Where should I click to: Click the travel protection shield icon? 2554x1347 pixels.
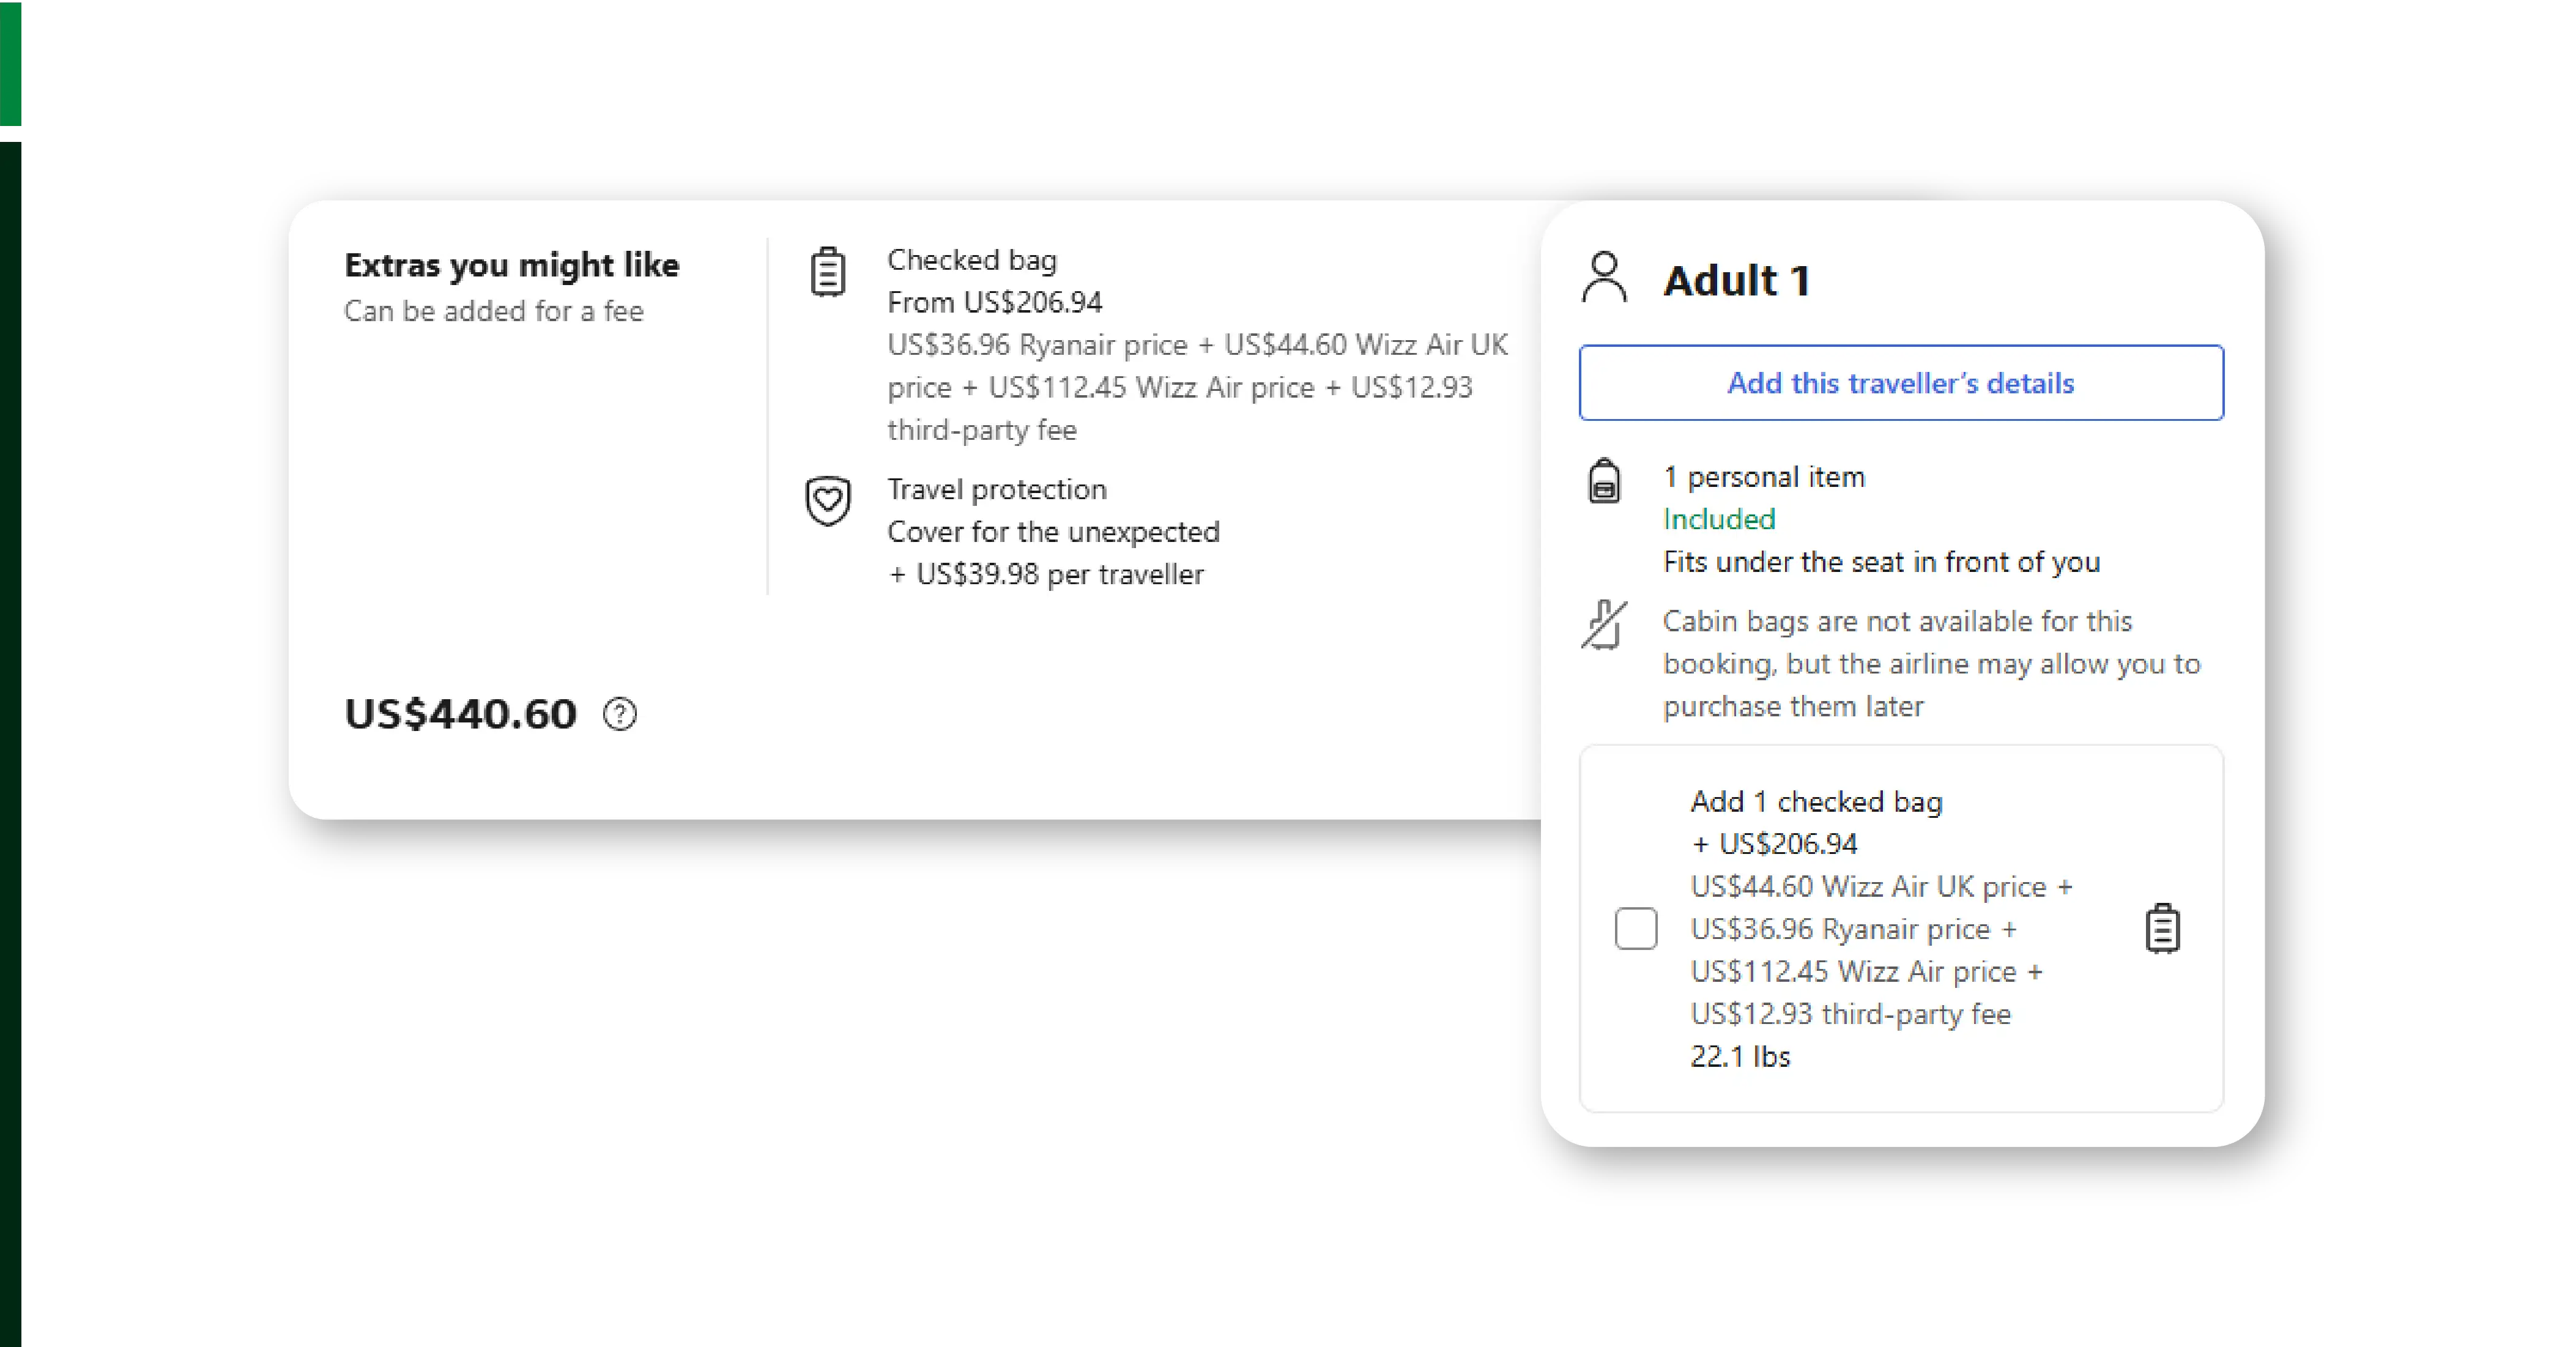tap(828, 500)
